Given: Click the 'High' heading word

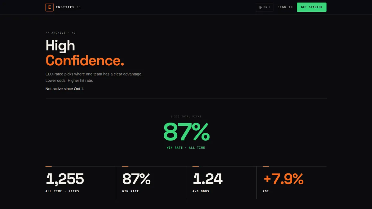Looking at the screenshot, I should [x=60, y=46].
